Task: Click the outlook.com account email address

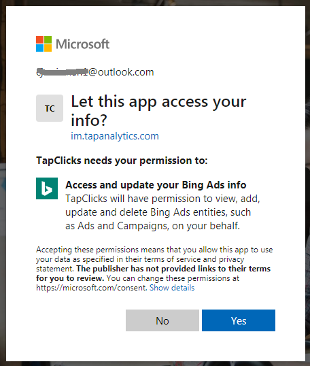Action: click(95, 72)
